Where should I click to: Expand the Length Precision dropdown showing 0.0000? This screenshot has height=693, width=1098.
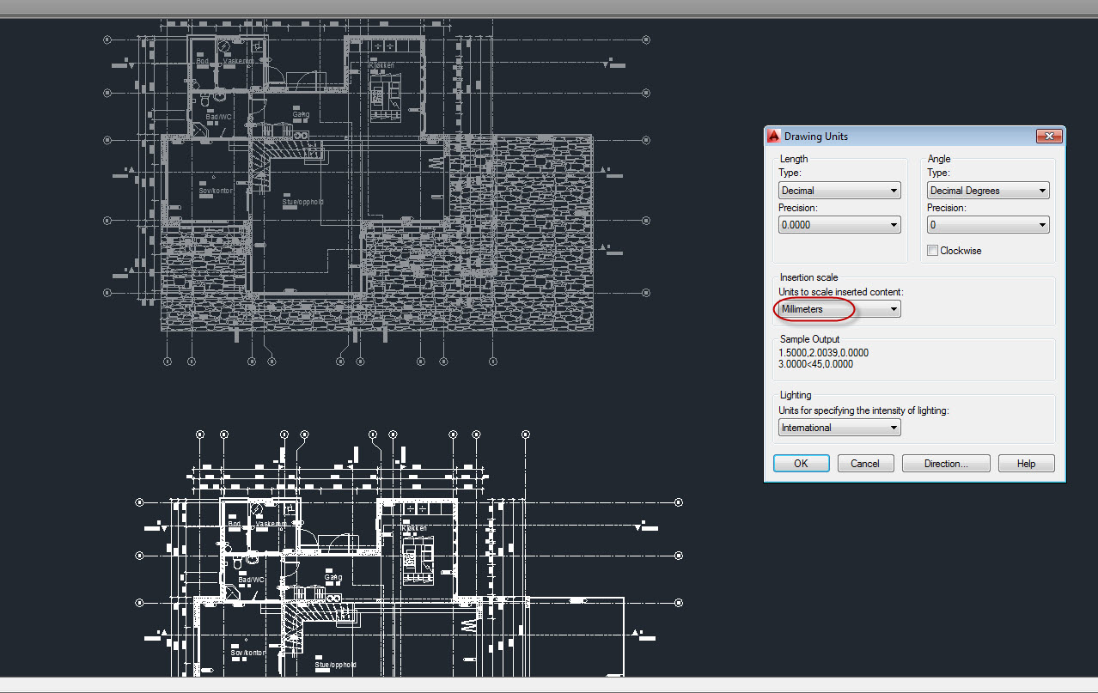click(839, 225)
